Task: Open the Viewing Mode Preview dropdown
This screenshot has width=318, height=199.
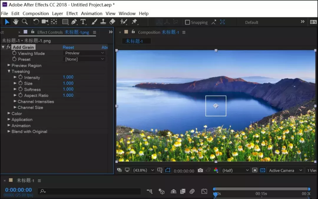Action: click(85, 53)
